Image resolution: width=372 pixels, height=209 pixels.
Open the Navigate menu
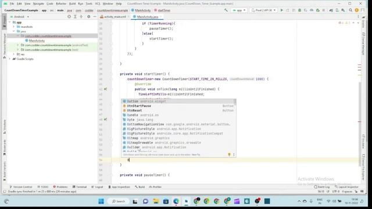click(x=38, y=3)
